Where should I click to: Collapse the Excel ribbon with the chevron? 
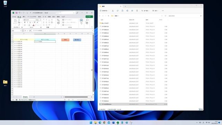pos(92,27)
